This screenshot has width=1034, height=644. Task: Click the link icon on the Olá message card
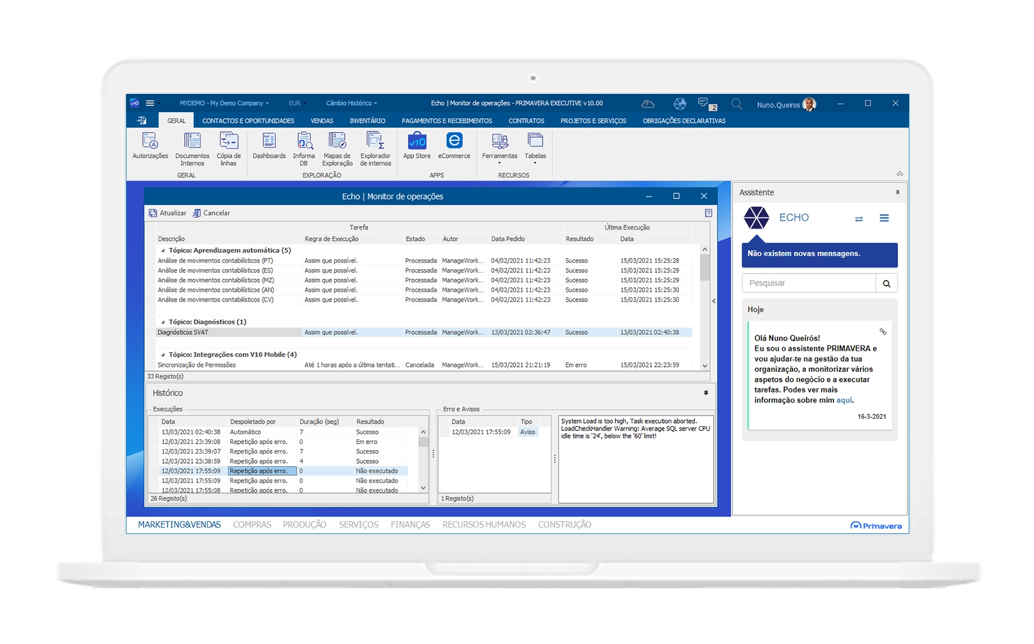pyautogui.click(x=882, y=332)
